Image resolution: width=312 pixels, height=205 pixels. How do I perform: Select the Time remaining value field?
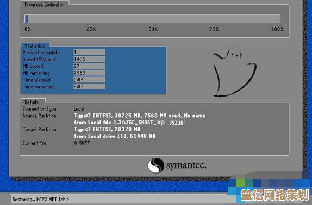pyautogui.click(x=89, y=87)
